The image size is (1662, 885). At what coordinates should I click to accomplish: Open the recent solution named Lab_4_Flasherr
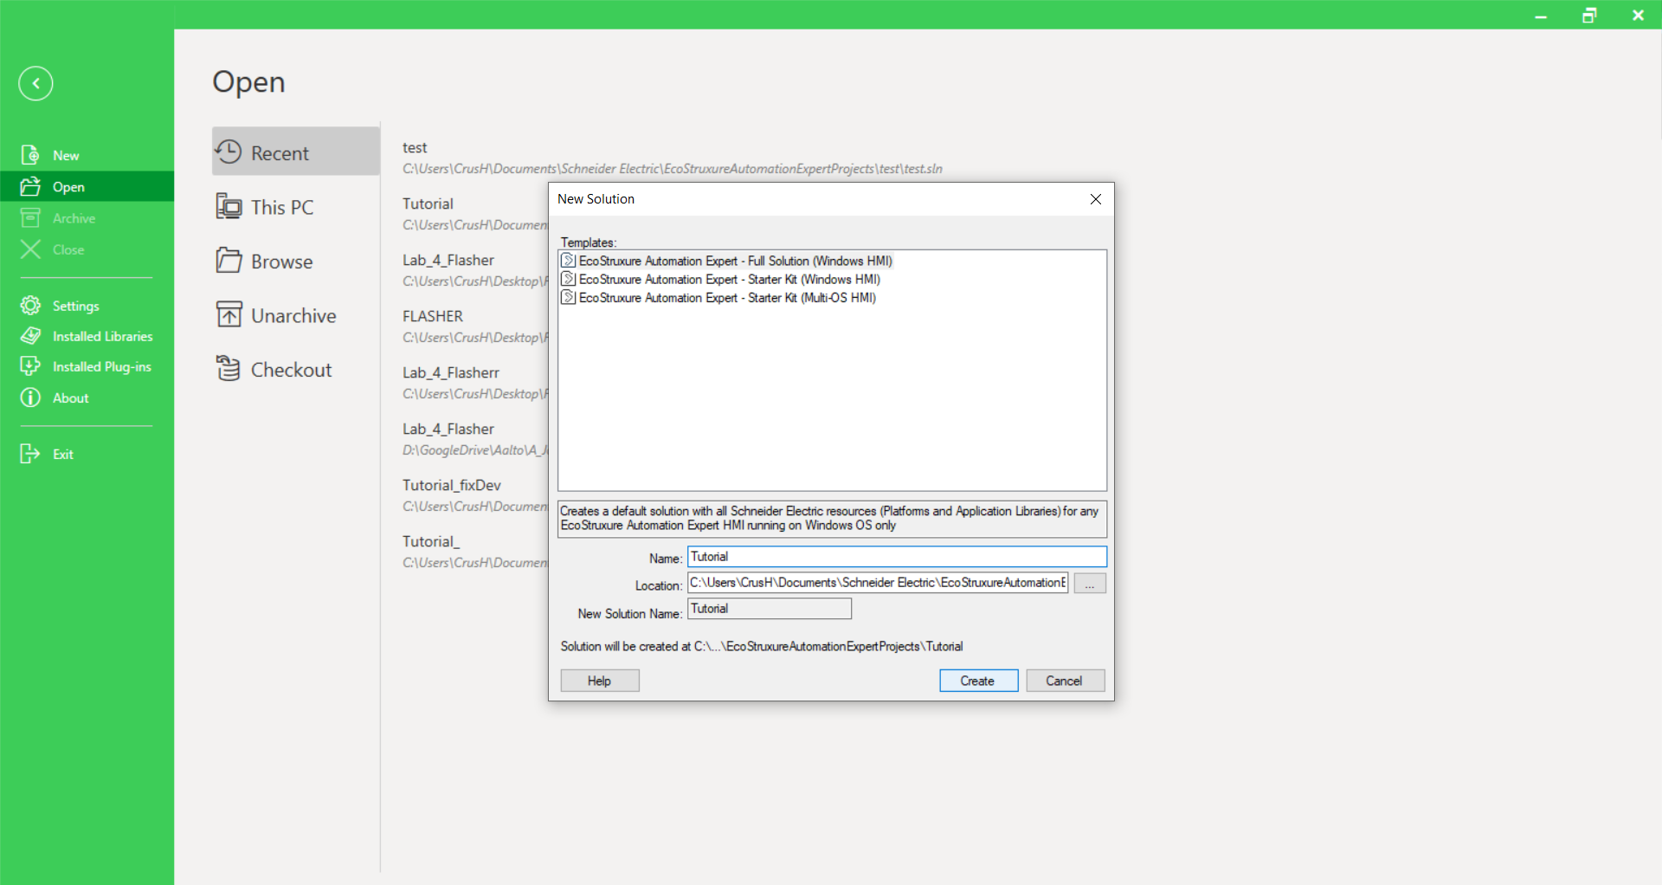point(451,373)
